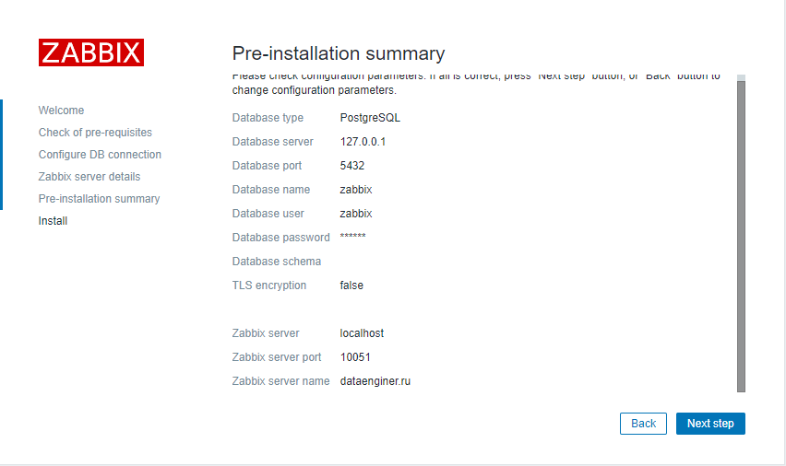Viewport: 786px width, 466px height.
Task: Click the masked database password value
Action: pyautogui.click(x=352, y=238)
